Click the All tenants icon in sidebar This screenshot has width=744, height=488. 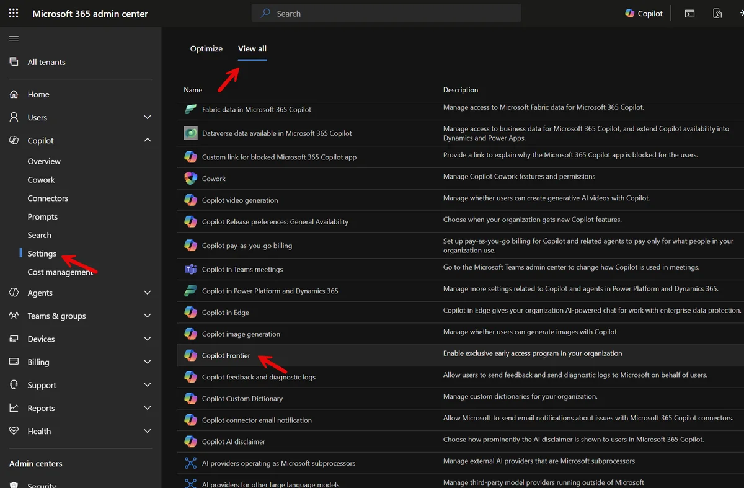pyautogui.click(x=14, y=62)
